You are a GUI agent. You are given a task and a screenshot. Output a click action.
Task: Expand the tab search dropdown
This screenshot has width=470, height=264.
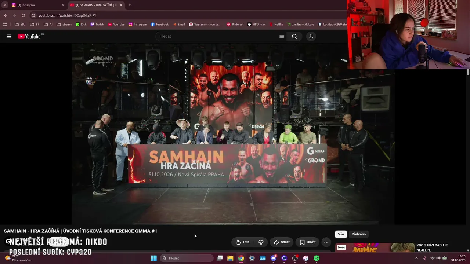pos(5,5)
